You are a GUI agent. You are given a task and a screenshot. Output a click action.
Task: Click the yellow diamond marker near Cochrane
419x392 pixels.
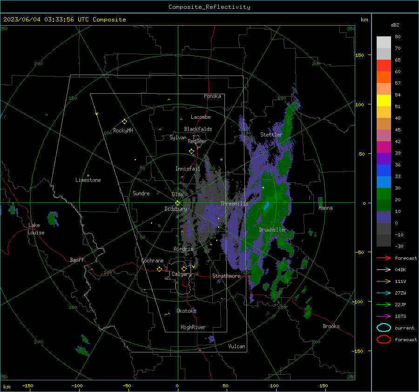point(159,269)
